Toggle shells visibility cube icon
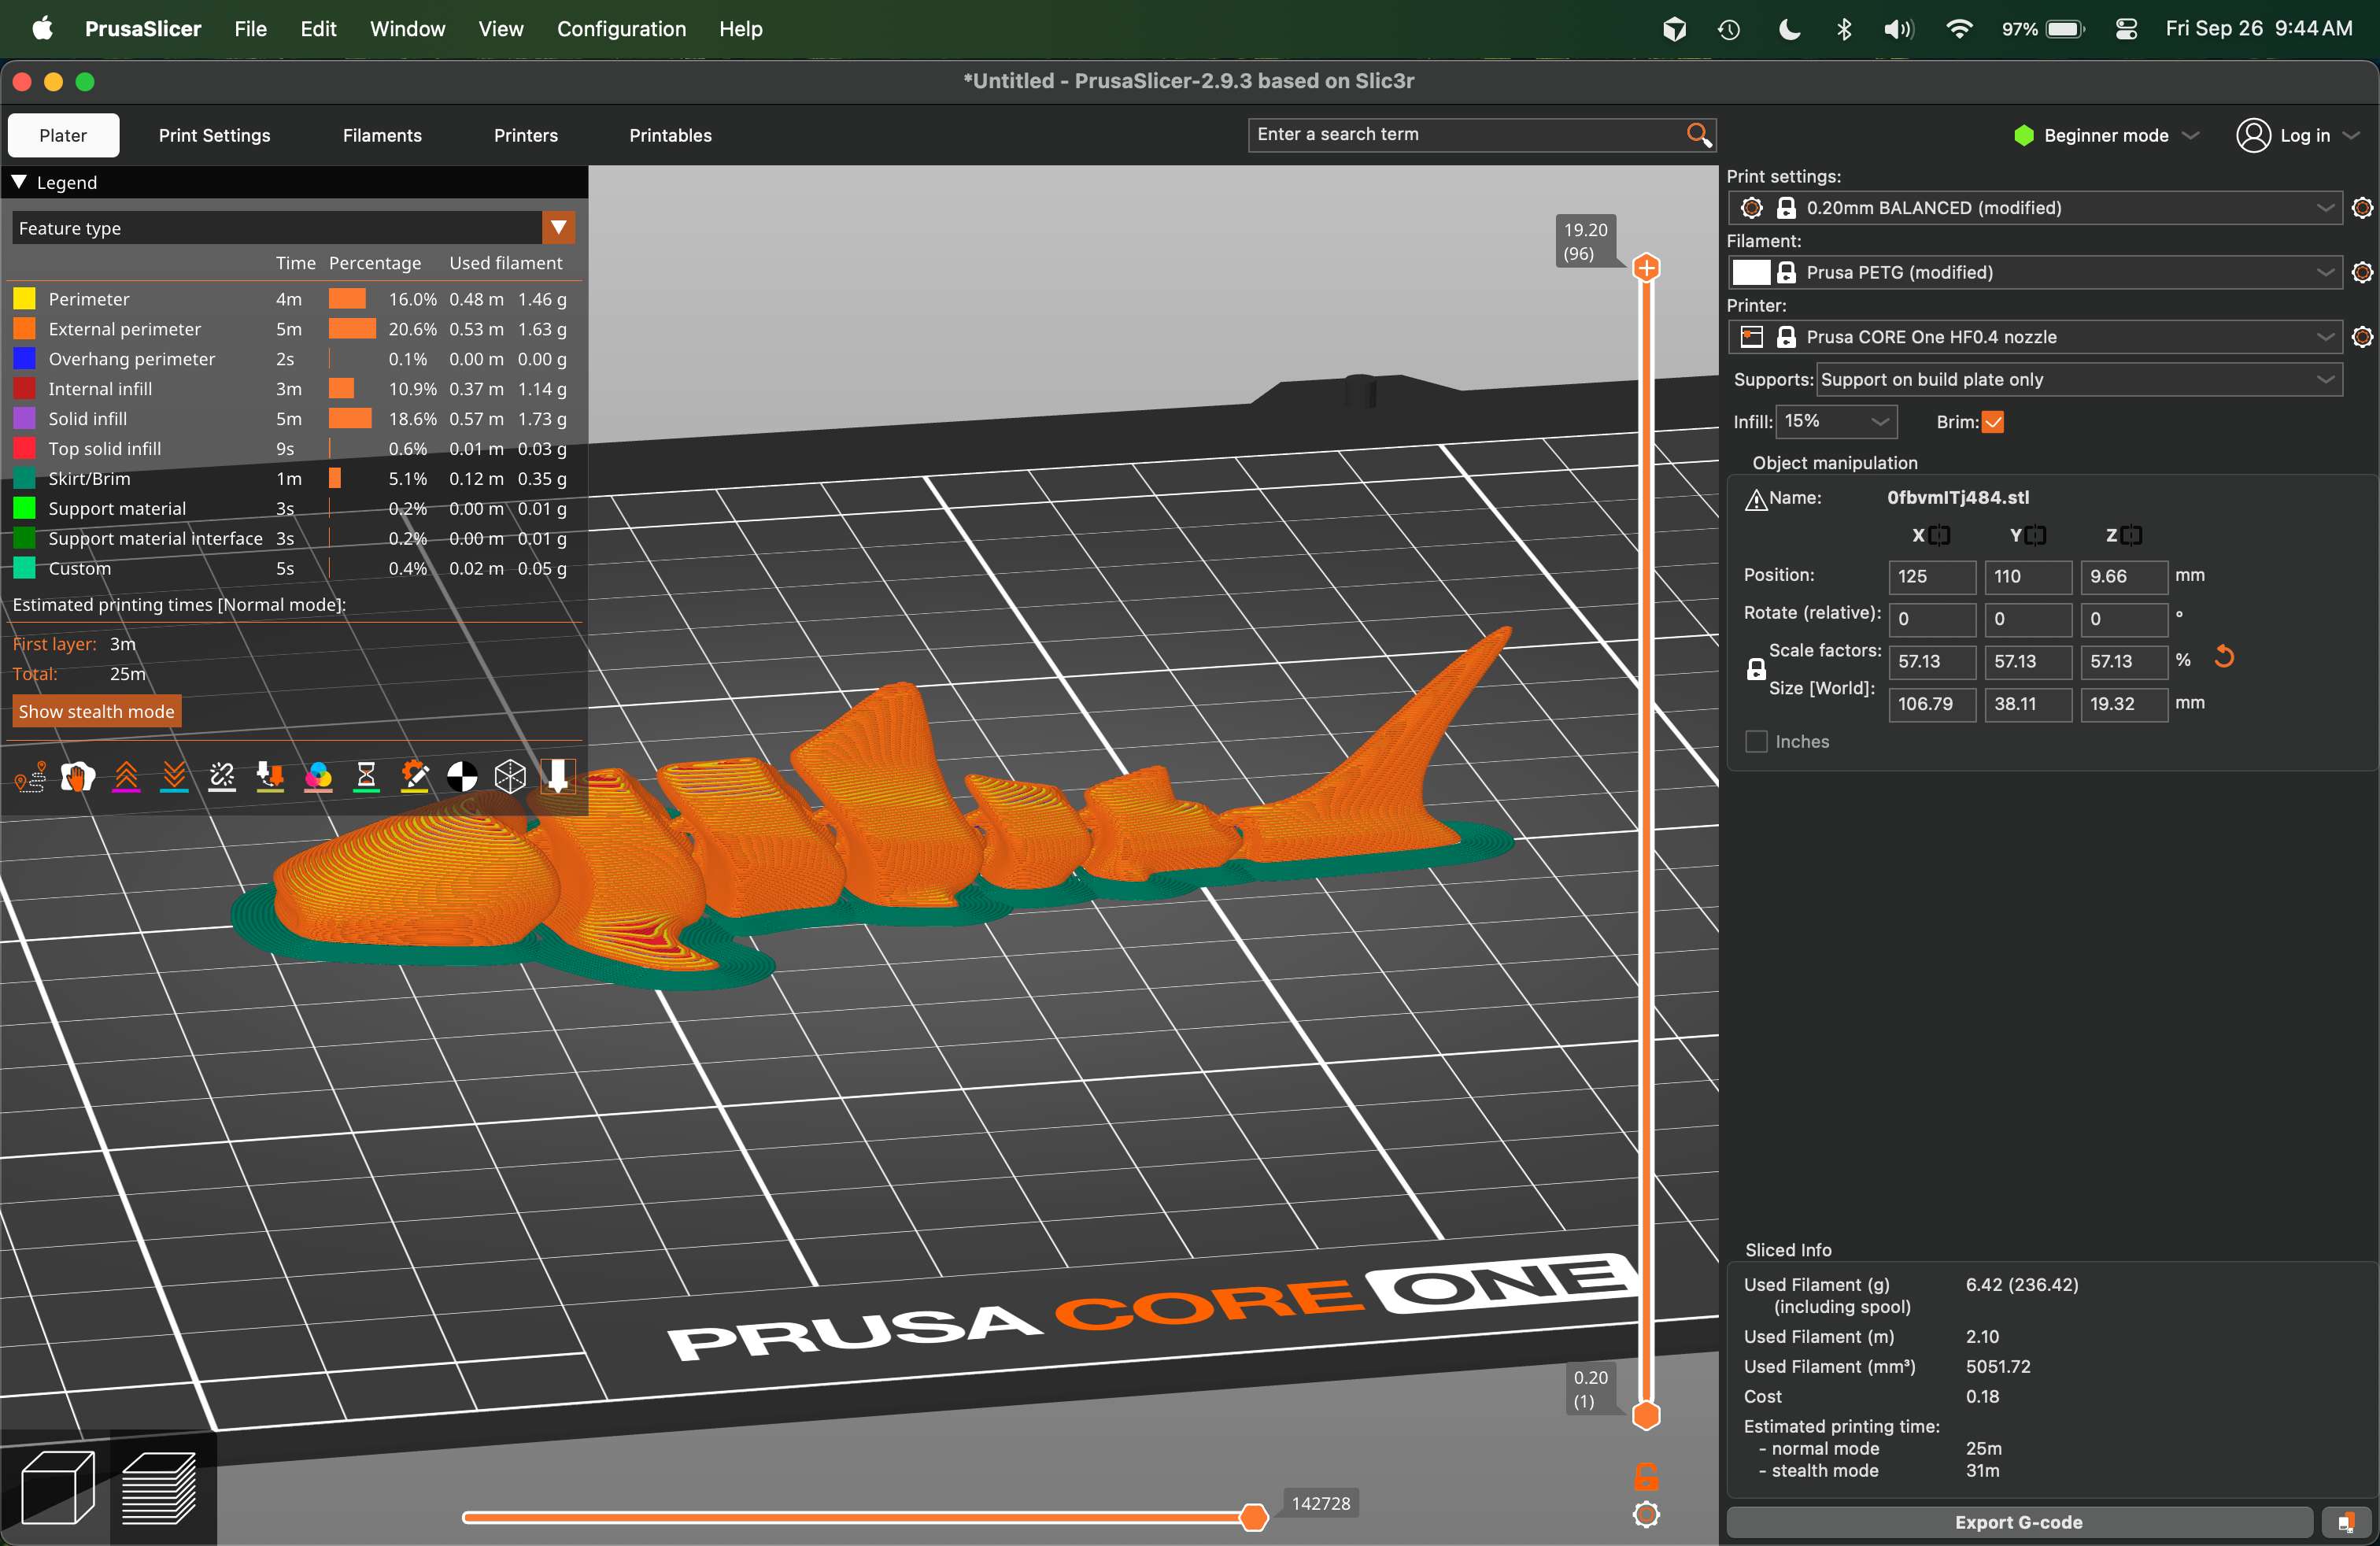This screenshot has height=1546, width=2380. pos(510,776)
